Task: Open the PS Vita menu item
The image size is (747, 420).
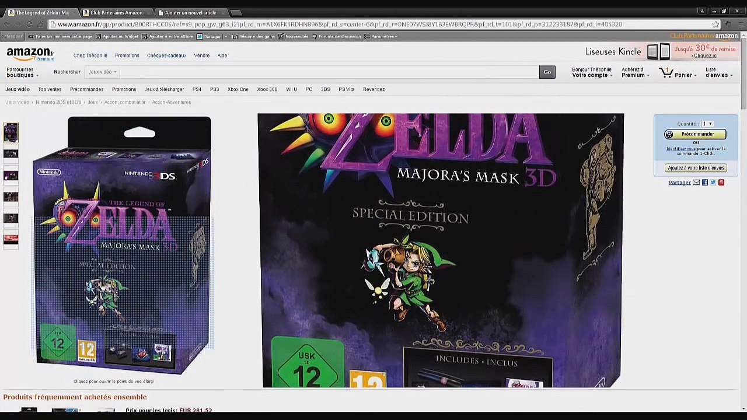Action: click(x=347, y=89)
